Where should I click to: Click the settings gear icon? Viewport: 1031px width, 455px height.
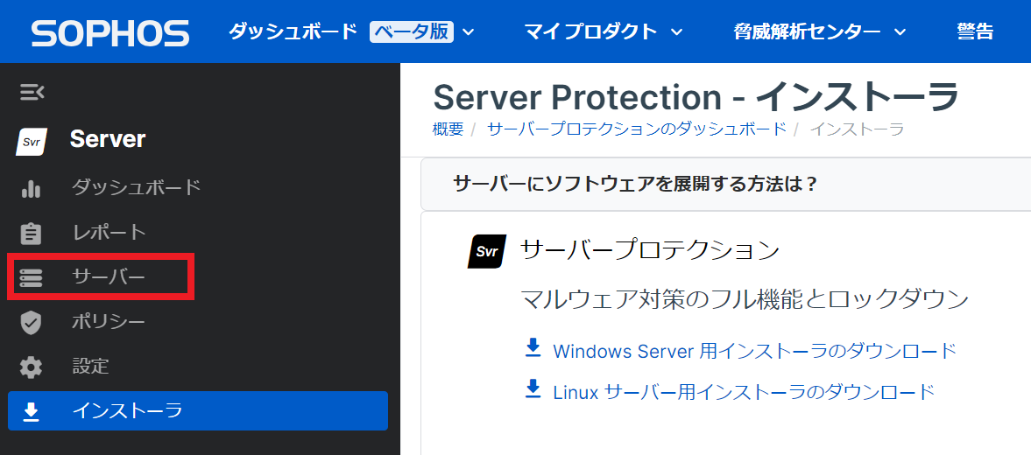(32, 367)
